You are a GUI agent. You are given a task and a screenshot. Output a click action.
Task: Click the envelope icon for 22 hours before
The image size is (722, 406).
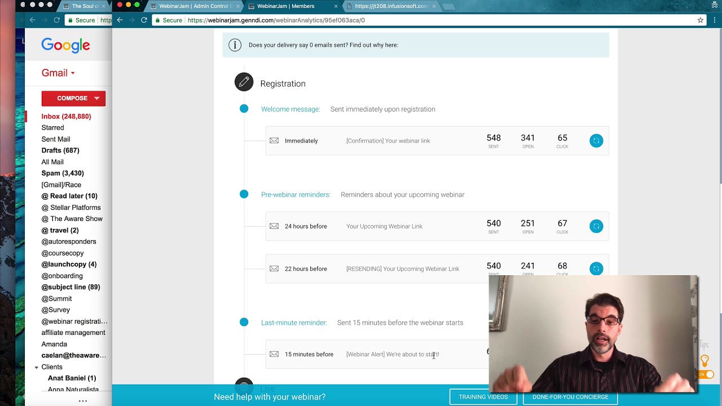(274, 269)
